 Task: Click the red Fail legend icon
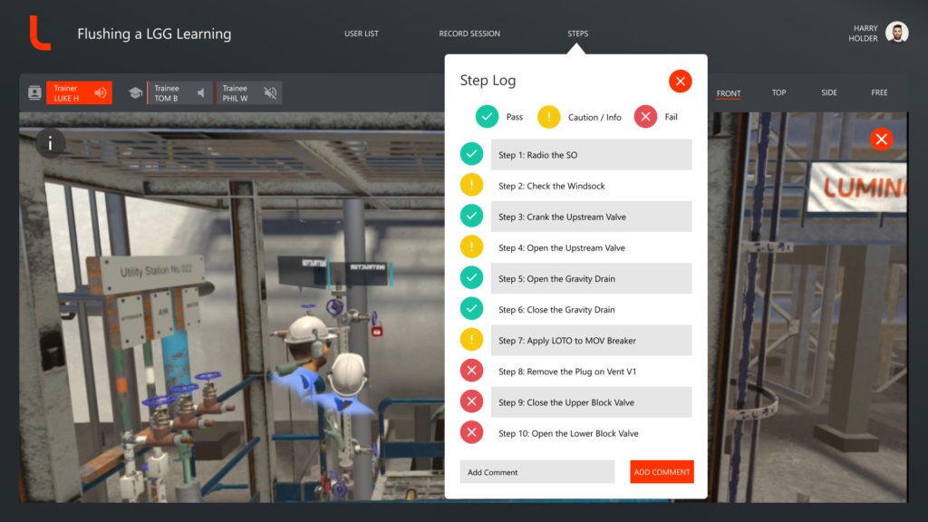[x=645, y=117]
